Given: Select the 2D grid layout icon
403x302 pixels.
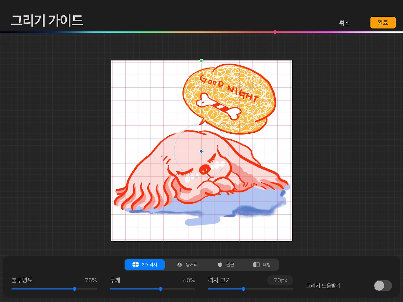Looking at the screenshot, I should click(x=136, y=265).
